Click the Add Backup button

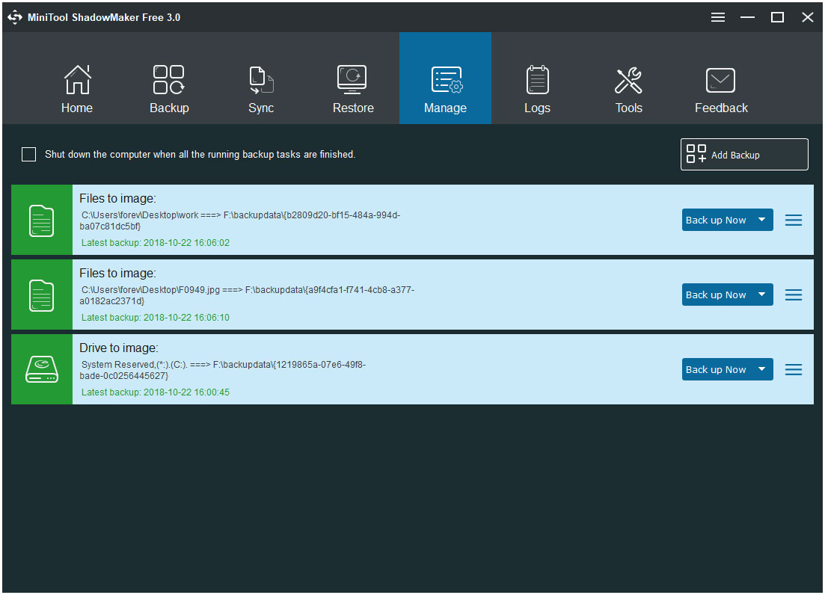tap(744, 155)
